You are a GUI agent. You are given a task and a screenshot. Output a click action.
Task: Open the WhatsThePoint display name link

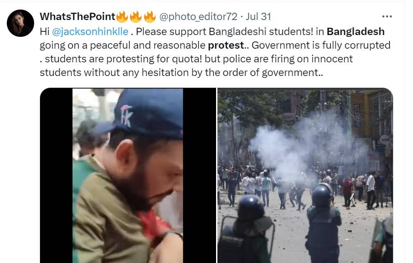[78, 16]
